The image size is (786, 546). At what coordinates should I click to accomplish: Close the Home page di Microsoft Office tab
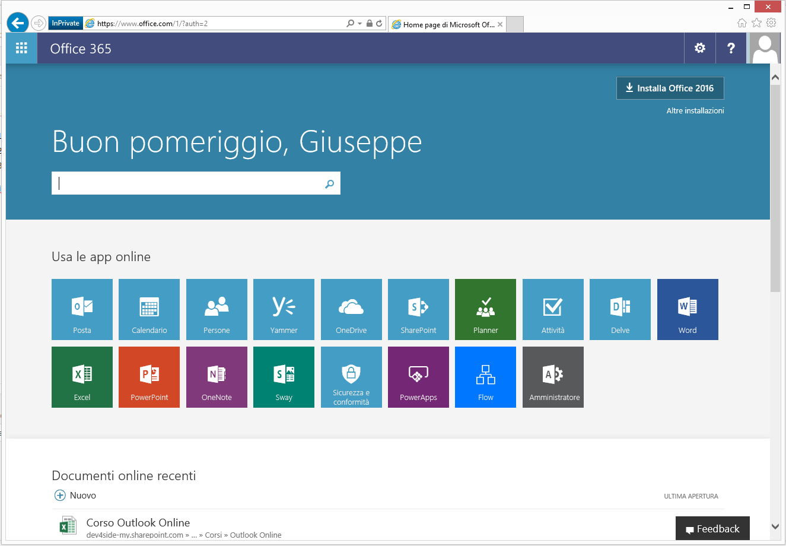click(x=500, y=24)
